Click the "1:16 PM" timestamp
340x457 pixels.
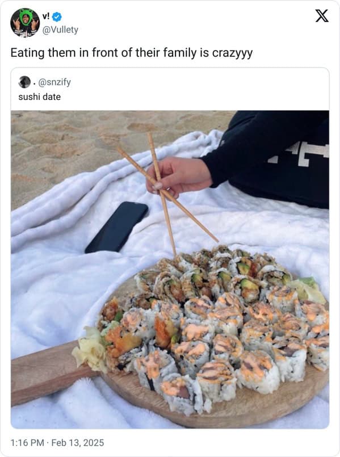(27, 443)
